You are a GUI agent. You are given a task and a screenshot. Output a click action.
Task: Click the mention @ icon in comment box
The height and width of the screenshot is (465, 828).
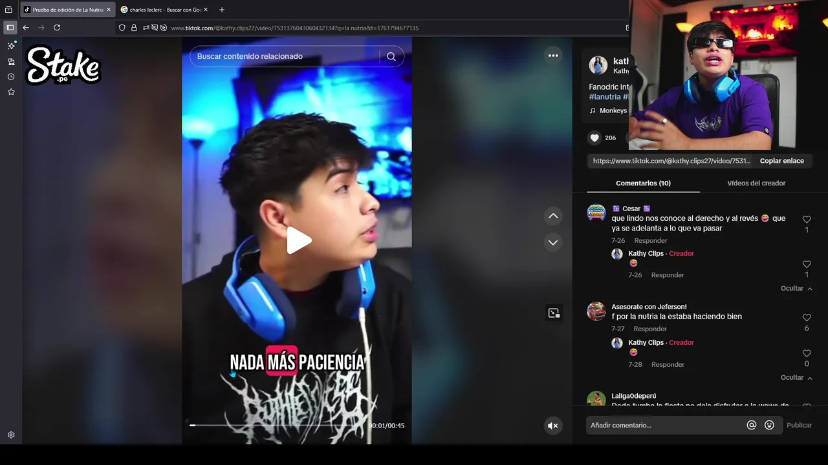(752, 425)
